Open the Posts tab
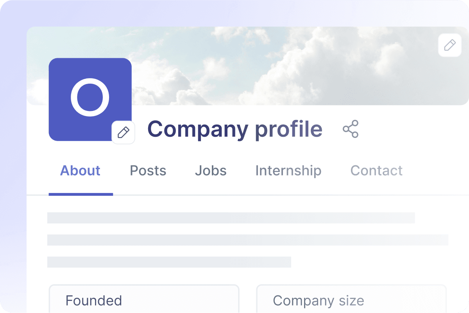The height and width of the screenshot is (313, 469). point(148,170)
